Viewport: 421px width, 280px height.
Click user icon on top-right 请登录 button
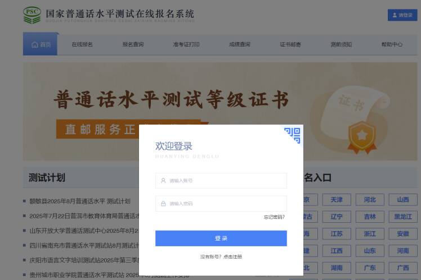pyautogui.click(x=395, y=15)
